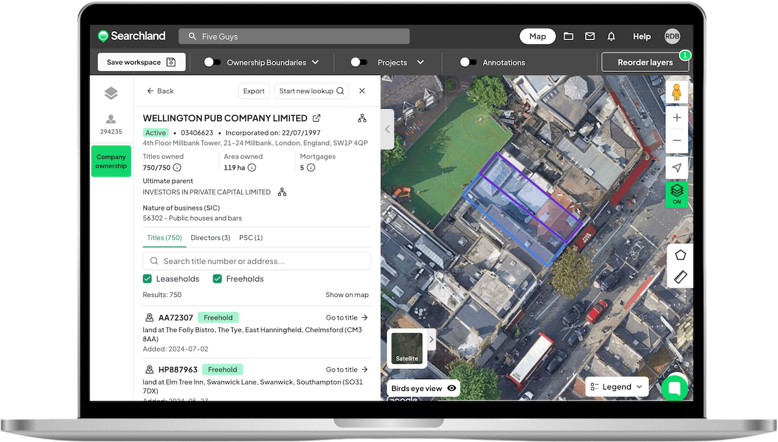Toggle Ownership Boundaries switch
This screenshot has width=778, height=442.
212,62
